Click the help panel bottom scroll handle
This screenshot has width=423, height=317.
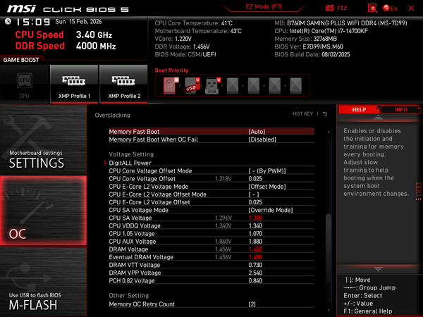pyautogui.click(x=378, y=269)
